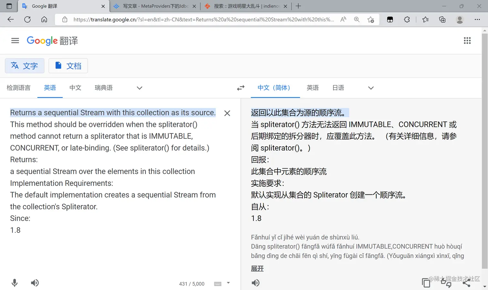The width and height of the screenshot is (488, 290).
Task: Choose 中文 as source language
Action: 76,88
